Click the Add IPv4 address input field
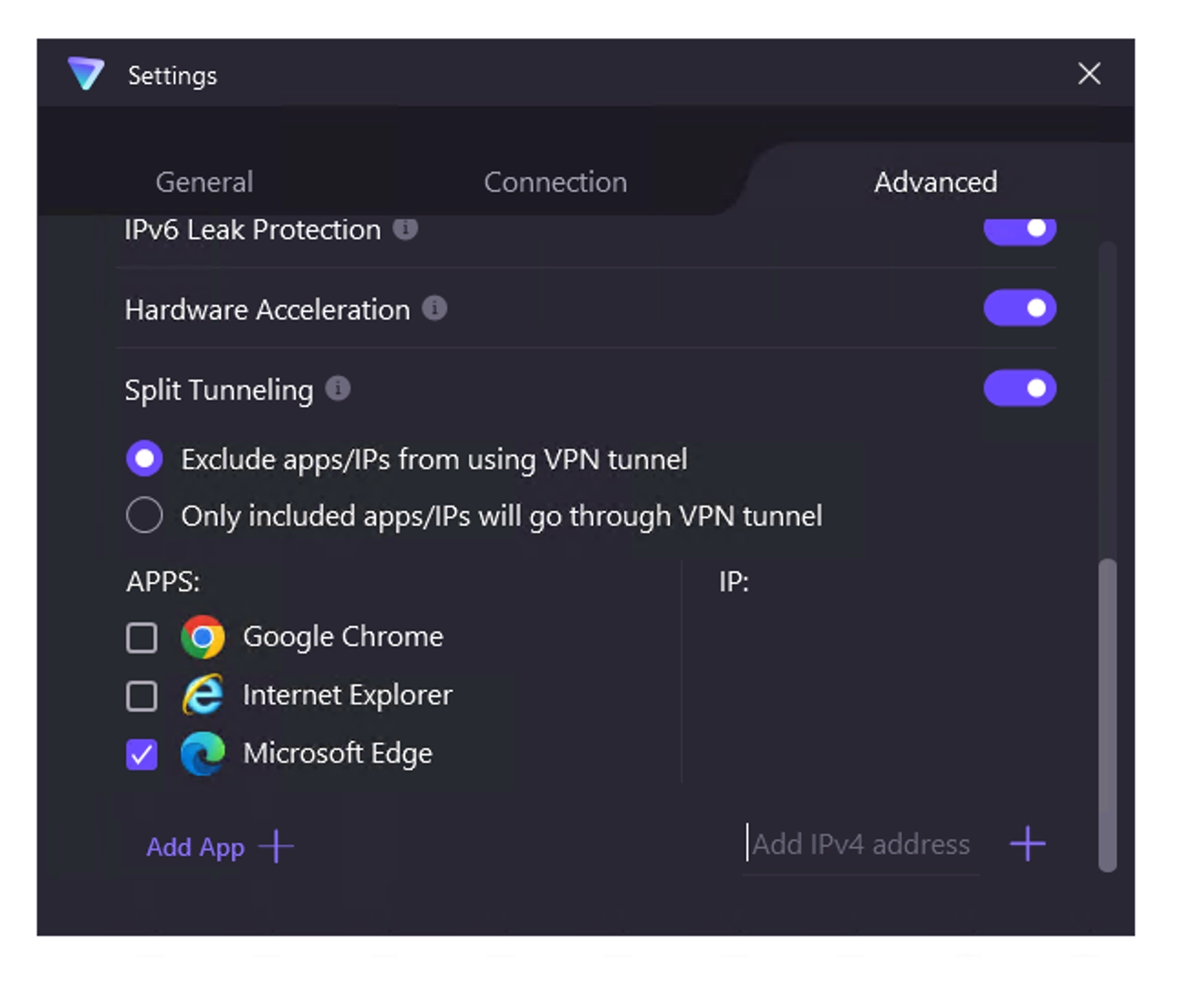The width and height of the screenshot is (1177, 991). 858,844
